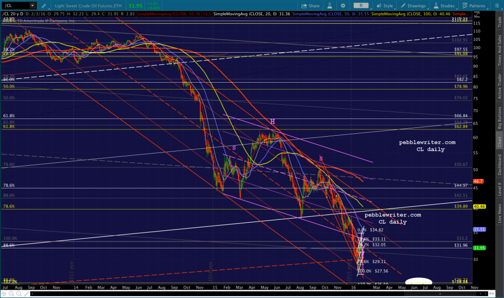The image size is (504, 298).
Task: Click the $62.84 yellow retracement label
Action: pos(461,126)
